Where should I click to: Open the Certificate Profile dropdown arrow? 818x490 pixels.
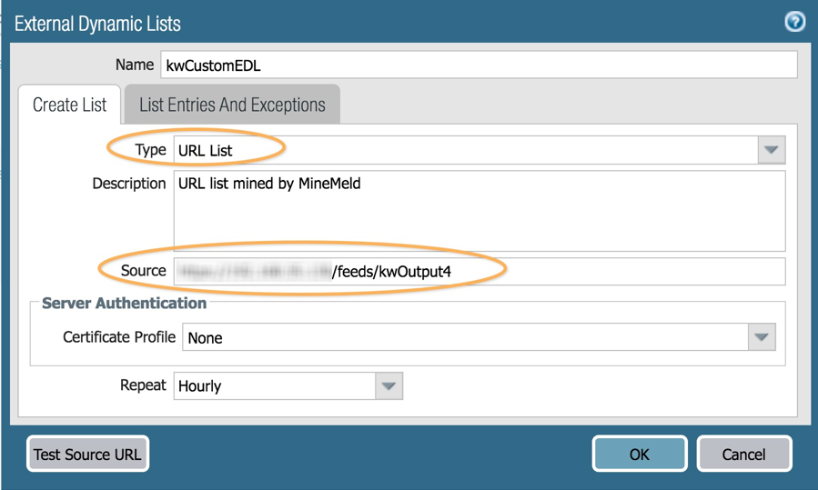point(762,337)
